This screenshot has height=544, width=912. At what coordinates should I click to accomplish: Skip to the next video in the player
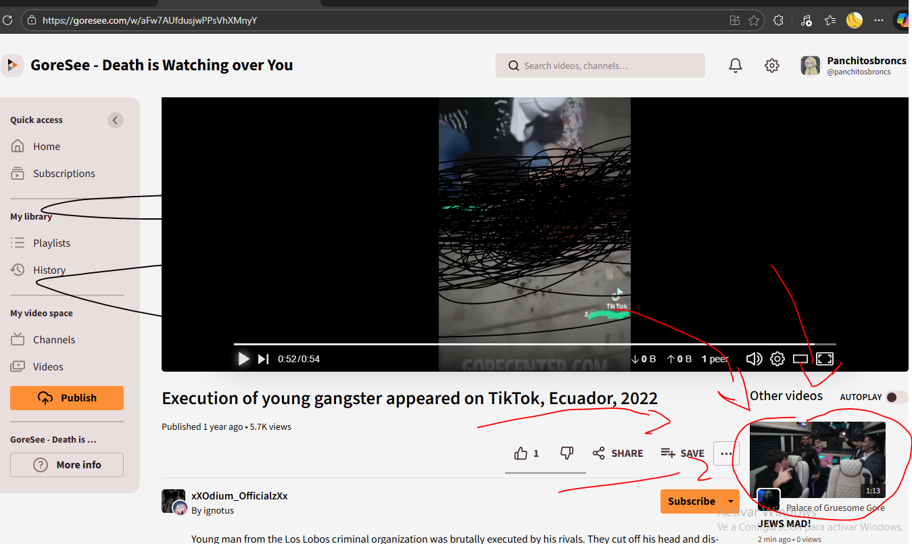264,359
